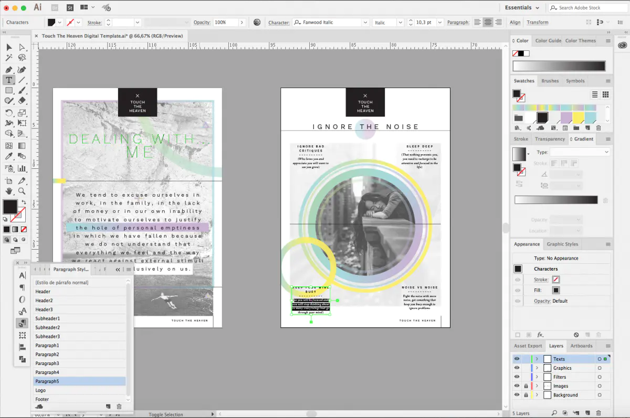Expand the Filters layer
Image resolution: width=630 pixels, height=418 pixels.
point(537,377)
